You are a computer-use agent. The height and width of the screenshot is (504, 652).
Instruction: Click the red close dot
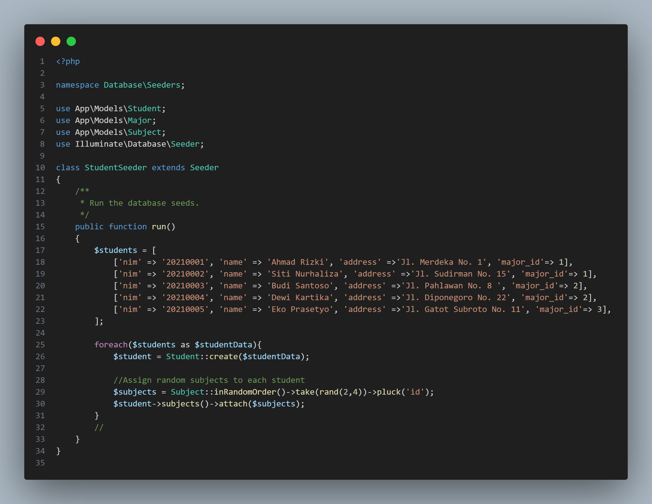[40, 41]
